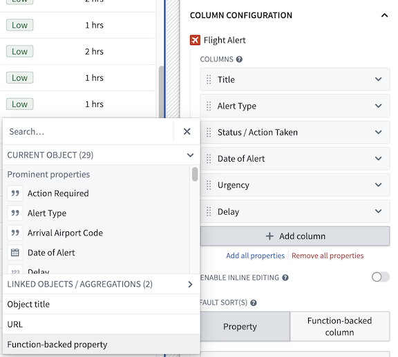Toggle Enable Inline Editing switch
This screenshot has width=398, height=357.
pos(381,277)
